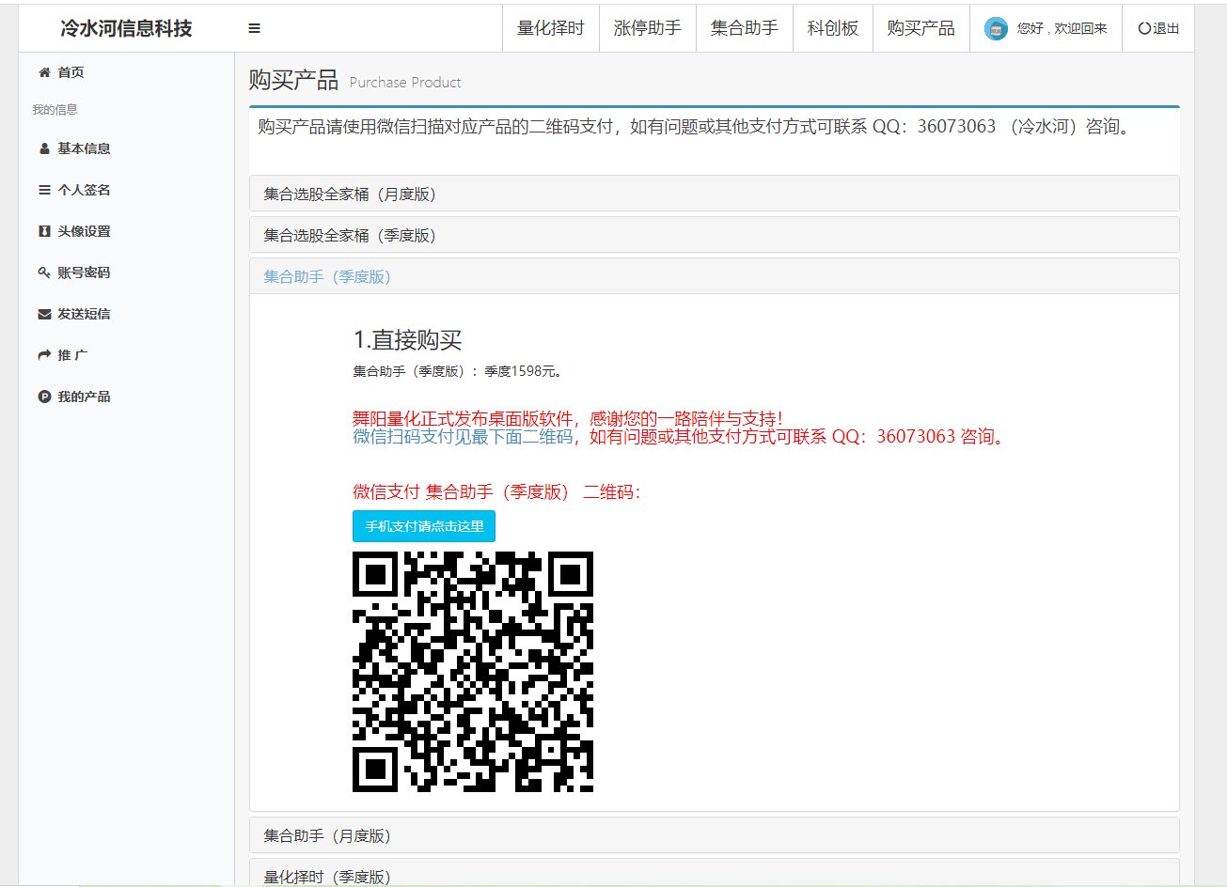Image resolution: width=1227 pixels, height=887 pixels.
Task: Click the WeChat payment QR code image
Action: 473,672
